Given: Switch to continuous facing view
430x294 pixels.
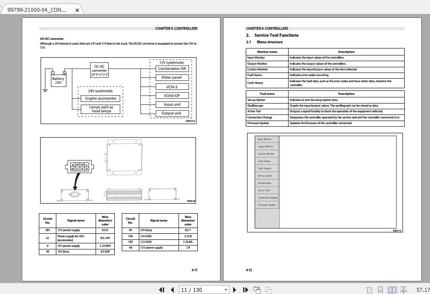Looking at the screenshot, I should (403, 290).
